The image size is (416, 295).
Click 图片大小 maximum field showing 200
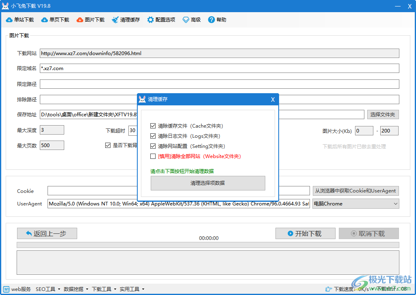pos(389,131)
